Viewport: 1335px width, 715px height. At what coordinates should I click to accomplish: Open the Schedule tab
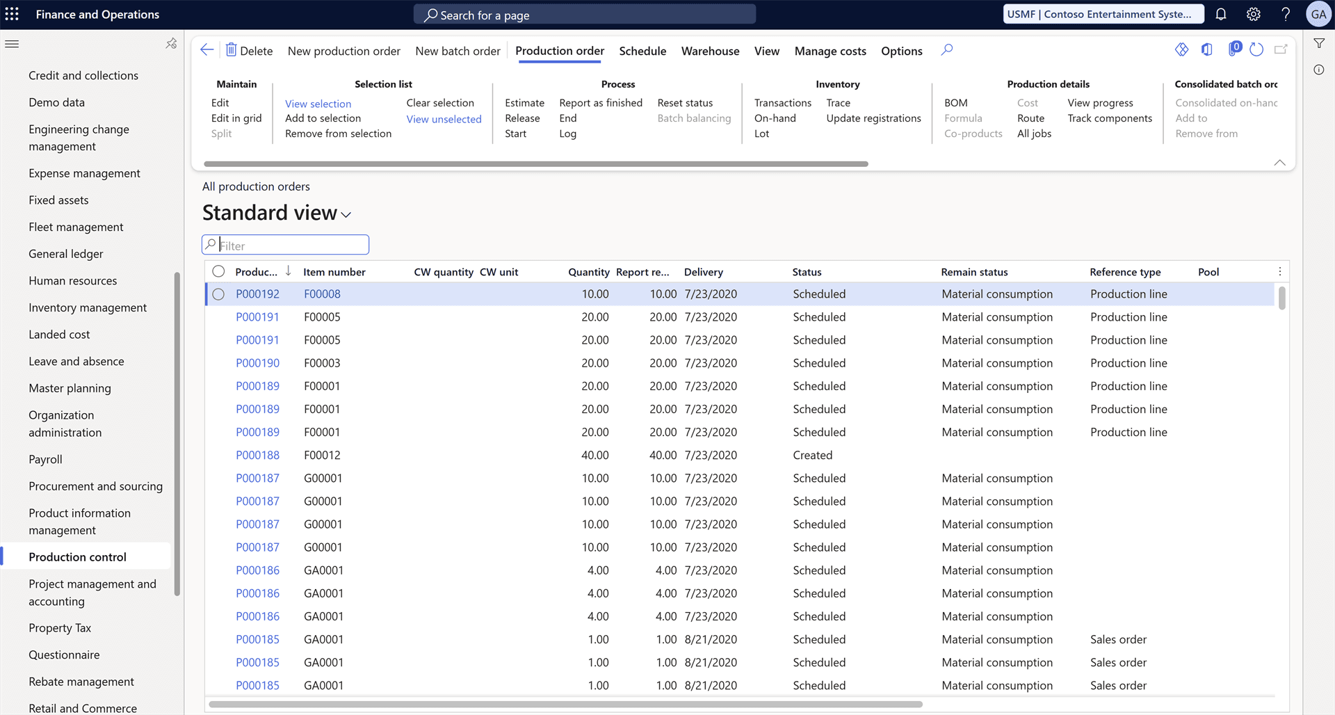[x=642, y=51]
